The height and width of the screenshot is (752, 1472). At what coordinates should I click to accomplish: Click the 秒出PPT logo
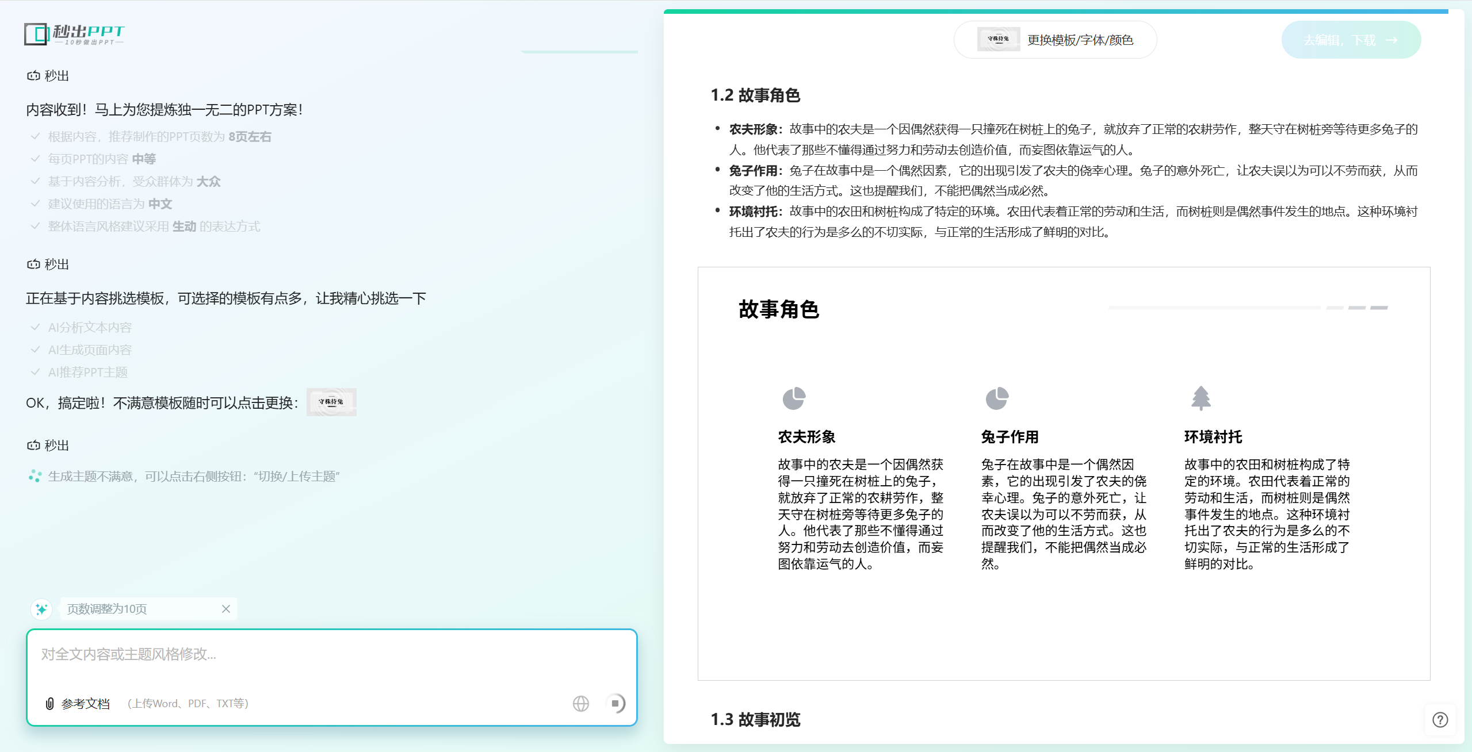(74, 34)
